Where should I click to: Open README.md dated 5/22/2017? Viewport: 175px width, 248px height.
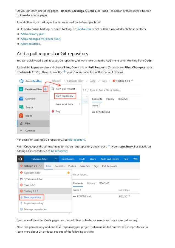click(84, 196)
